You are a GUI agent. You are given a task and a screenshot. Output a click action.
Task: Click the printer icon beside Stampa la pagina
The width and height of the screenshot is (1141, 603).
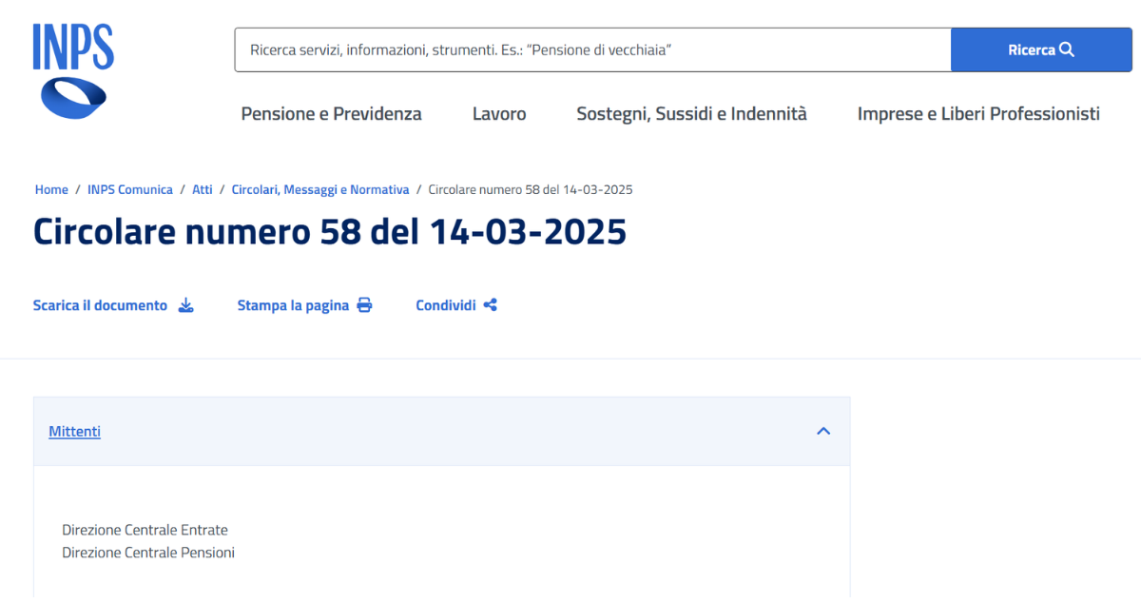coord(364,305)
